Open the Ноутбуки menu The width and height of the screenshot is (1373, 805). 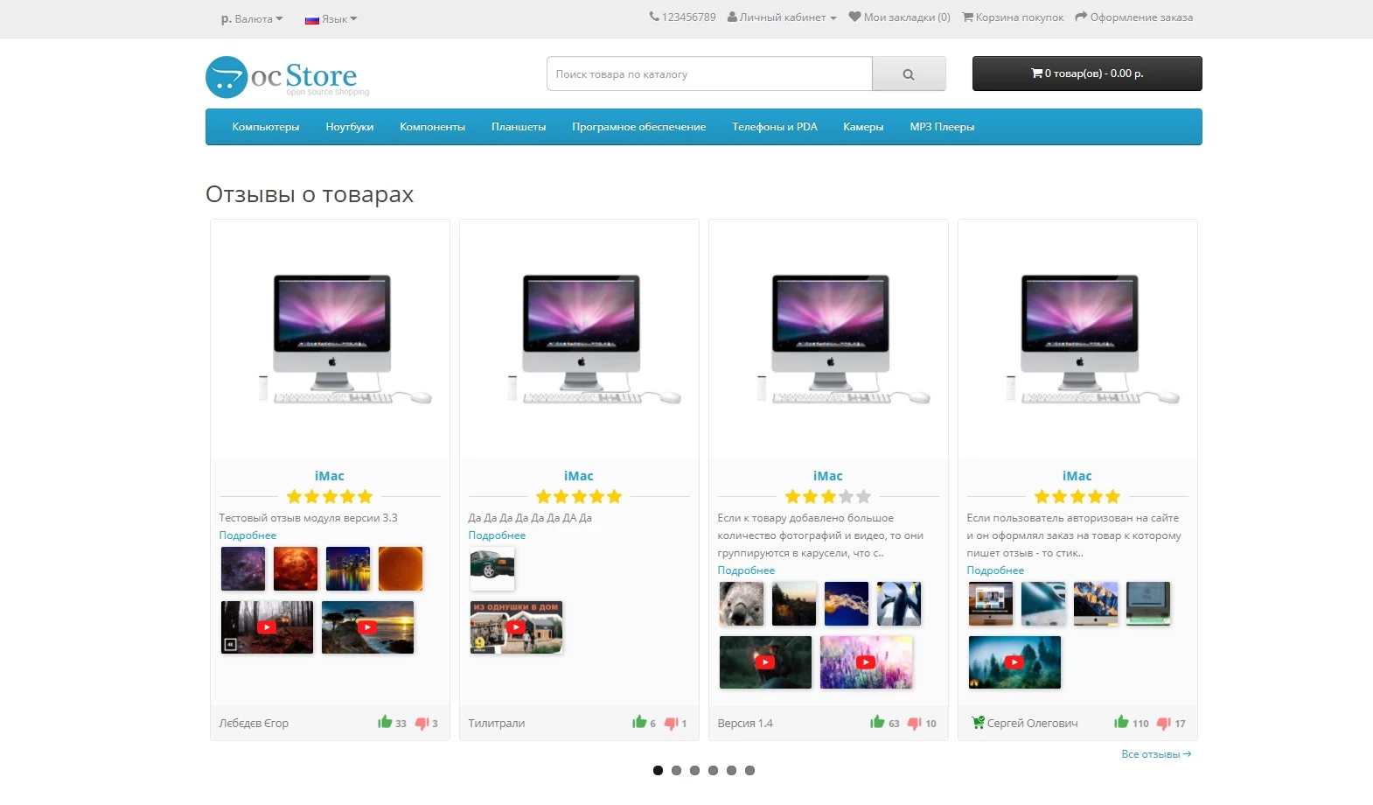pos(350,127)
